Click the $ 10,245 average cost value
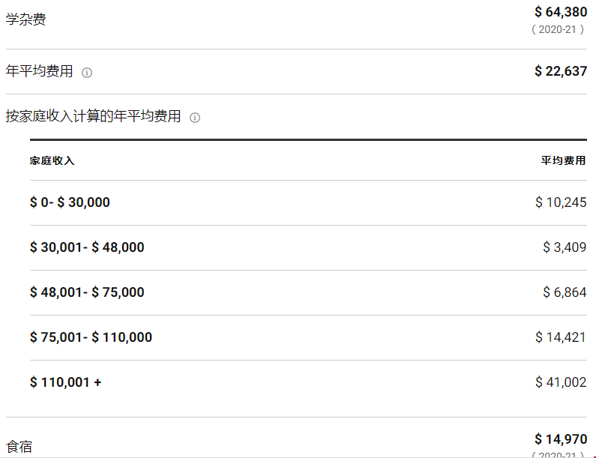Image resolution: width=596 pixels, height=458 pixels. pyautogui.click(x=561, y=202)
